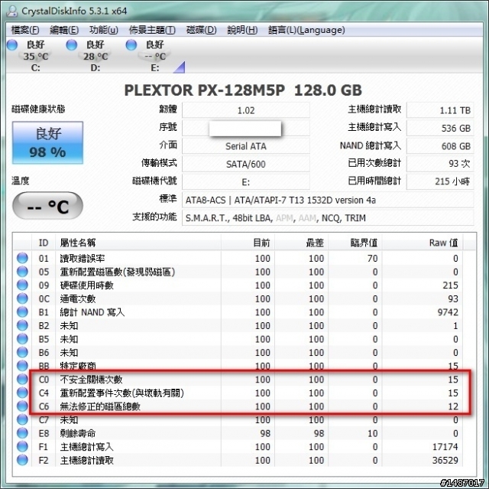Select the 主機總計讀取 attribute row

click(238, 460)
